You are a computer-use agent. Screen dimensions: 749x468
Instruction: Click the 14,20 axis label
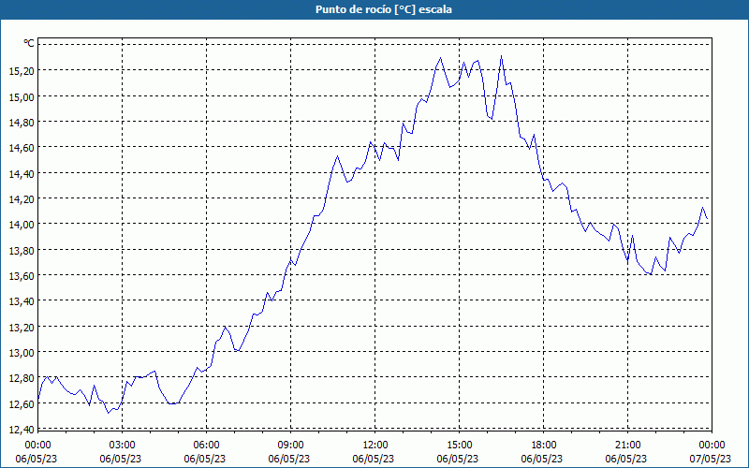pos(22,198)
